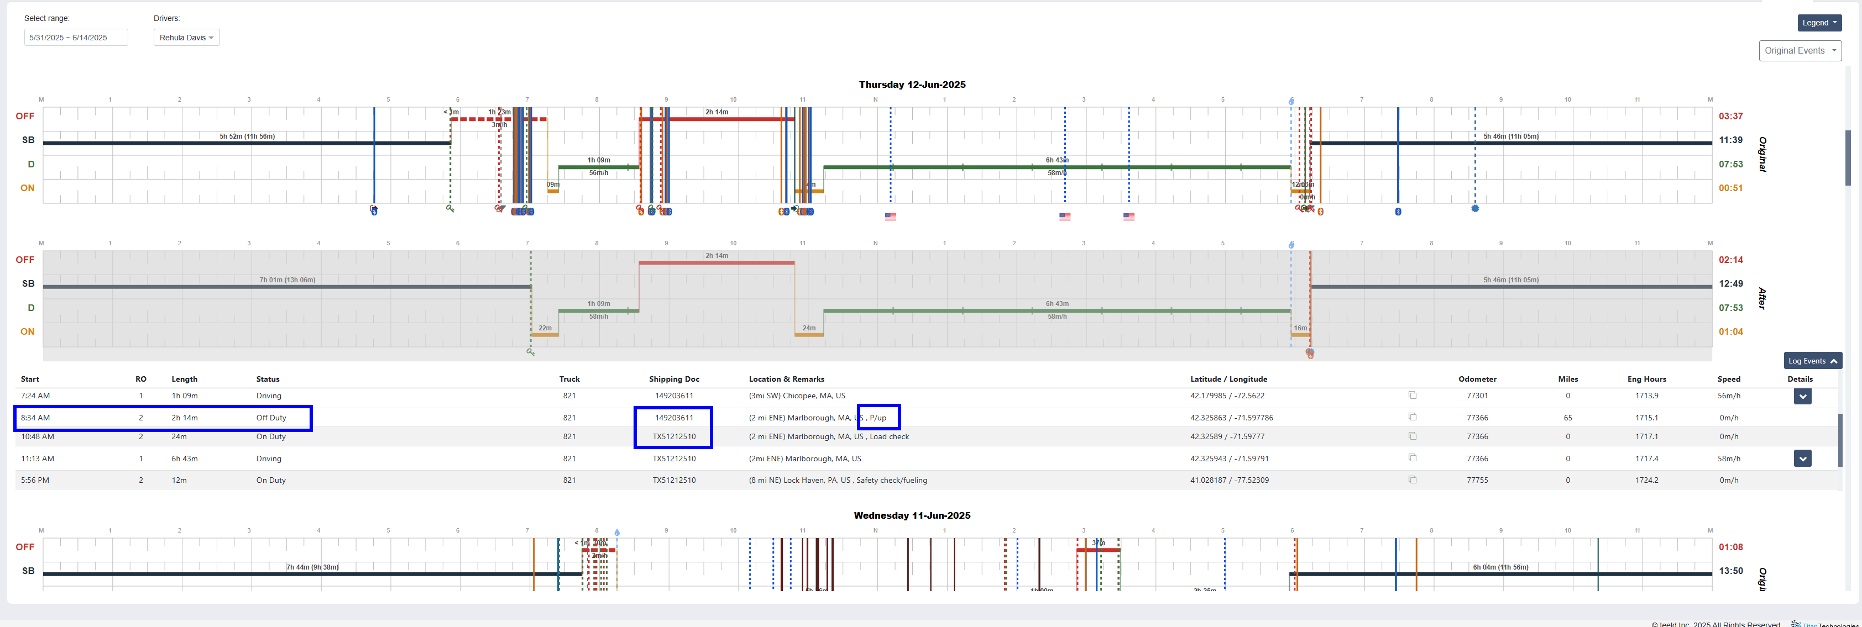Copy coordinates for the 5:56 PM On Duty row
1862x627 pixels.
[x=1413, y=480]
